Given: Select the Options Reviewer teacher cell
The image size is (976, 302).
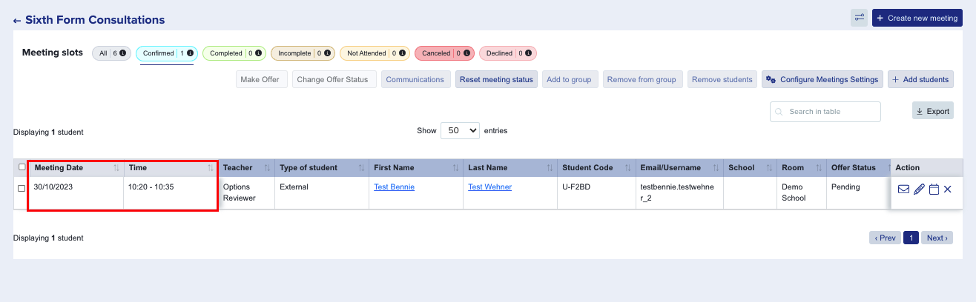Looking at the screenshot, I should point(246,193).
